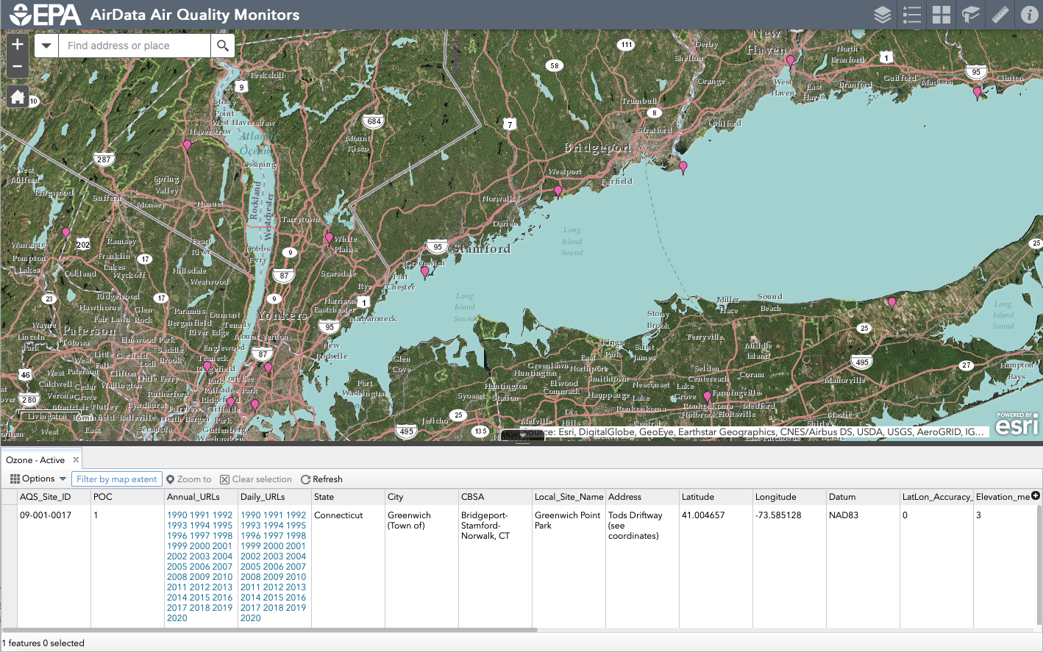The image size is (1043, 652).
Task: Activate the Measure tool
Action: tap(1000, 15)
